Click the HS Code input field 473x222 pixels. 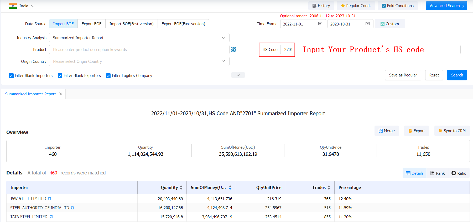coord(370,50)
